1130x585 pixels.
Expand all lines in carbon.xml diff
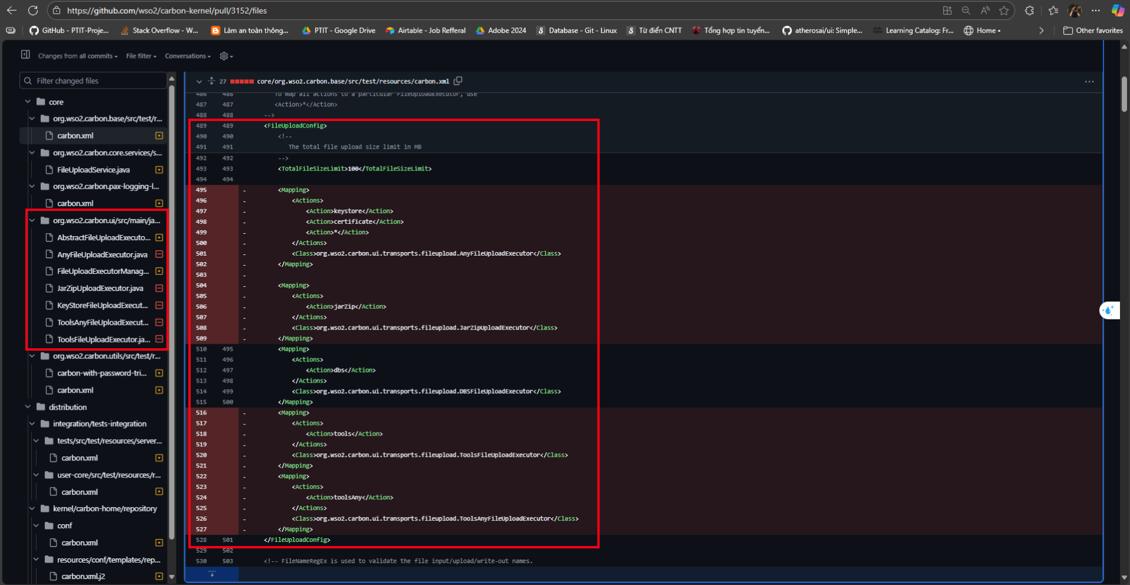[211, 81]
